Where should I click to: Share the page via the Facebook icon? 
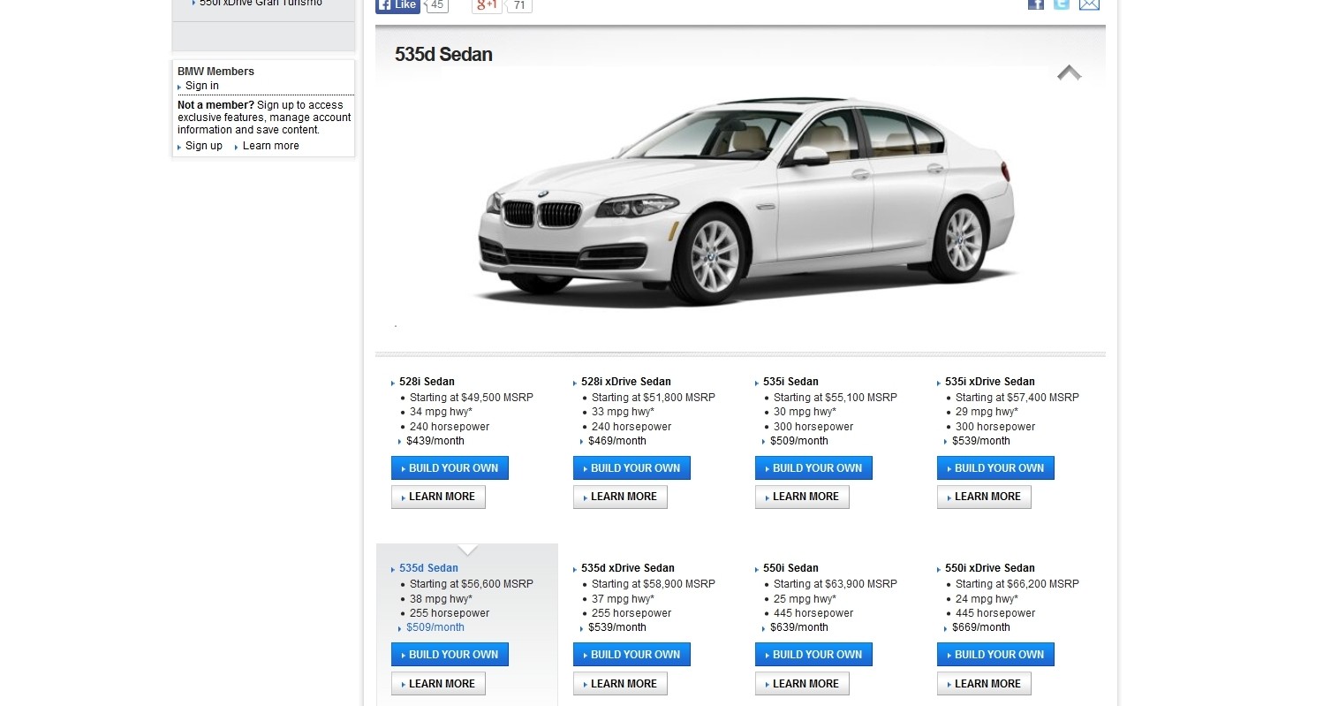pyautogui.click(x=1036, y=4)
